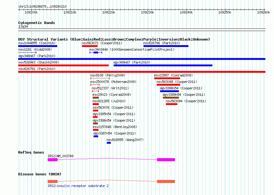Open nsv563076 (Cooper2011) label
The image size is (274, 195).
[x=113, y=107]
